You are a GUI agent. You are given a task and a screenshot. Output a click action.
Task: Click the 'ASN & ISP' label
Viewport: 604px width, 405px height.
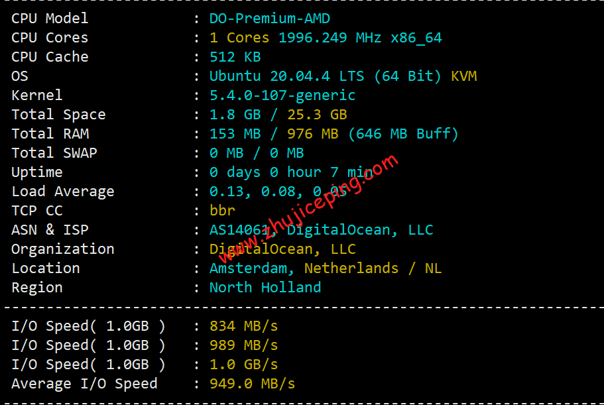point(50,230)
